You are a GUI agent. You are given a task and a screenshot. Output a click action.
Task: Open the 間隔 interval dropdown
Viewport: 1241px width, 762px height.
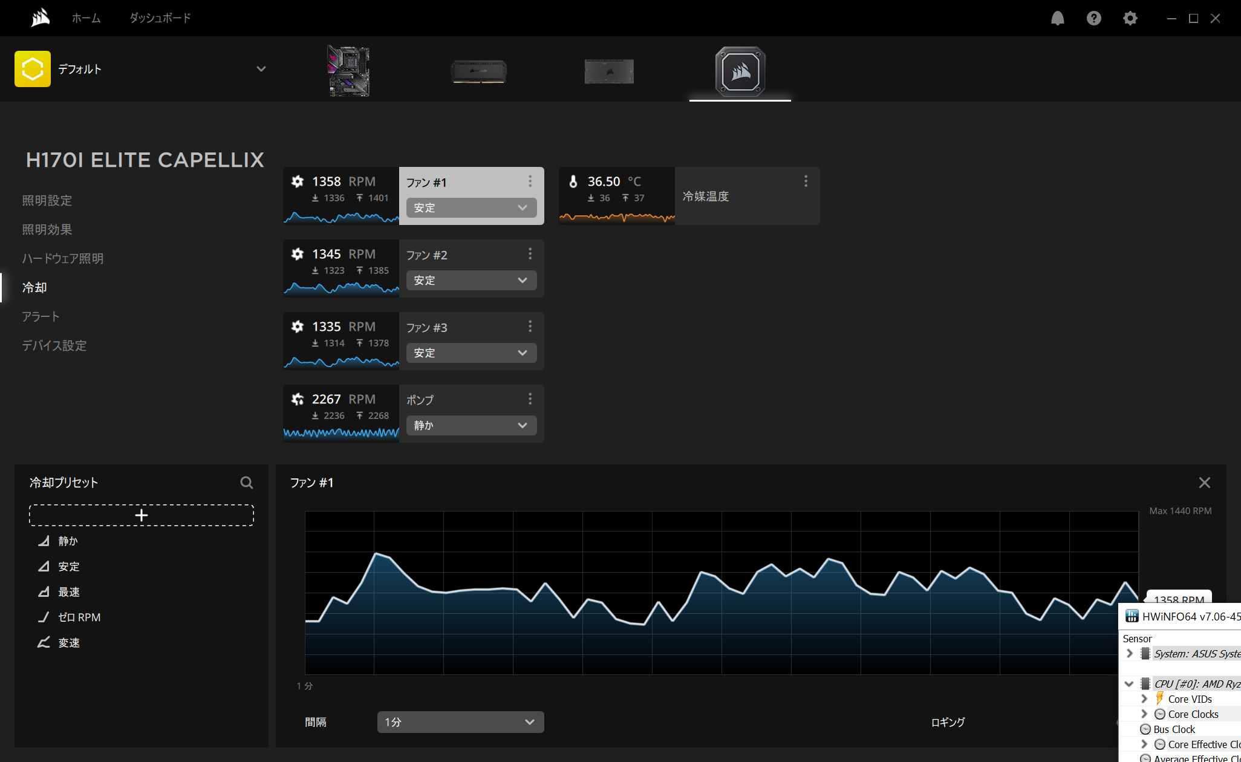460,722
